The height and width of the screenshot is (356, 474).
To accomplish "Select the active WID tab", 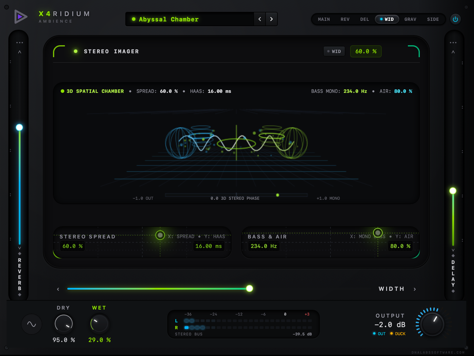I will [387, 19].
